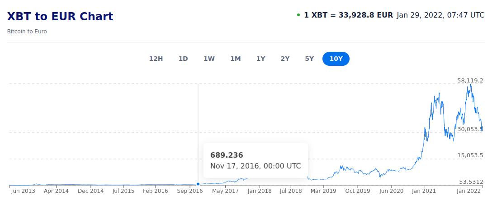This screenshot has height=205, width=497.
Task: Click the Mar 2019 x-axis label
Action: point(323,191)
